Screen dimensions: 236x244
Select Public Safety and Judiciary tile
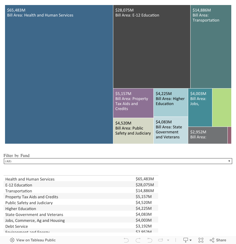tap(133, 131)
